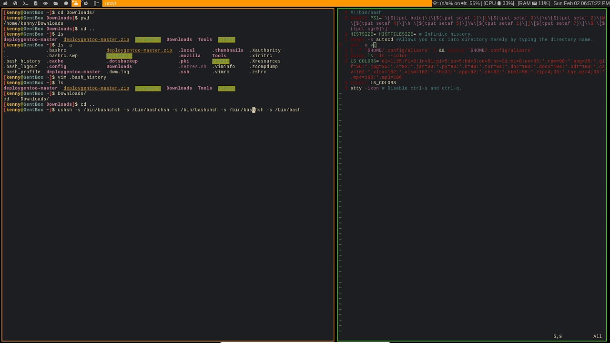Select the highlighted lock tag icon

[x=76, y=3]
